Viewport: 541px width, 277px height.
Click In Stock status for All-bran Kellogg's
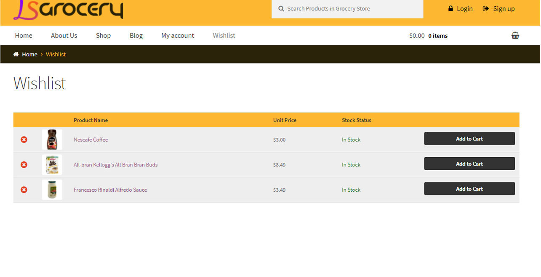click(351, 165)
